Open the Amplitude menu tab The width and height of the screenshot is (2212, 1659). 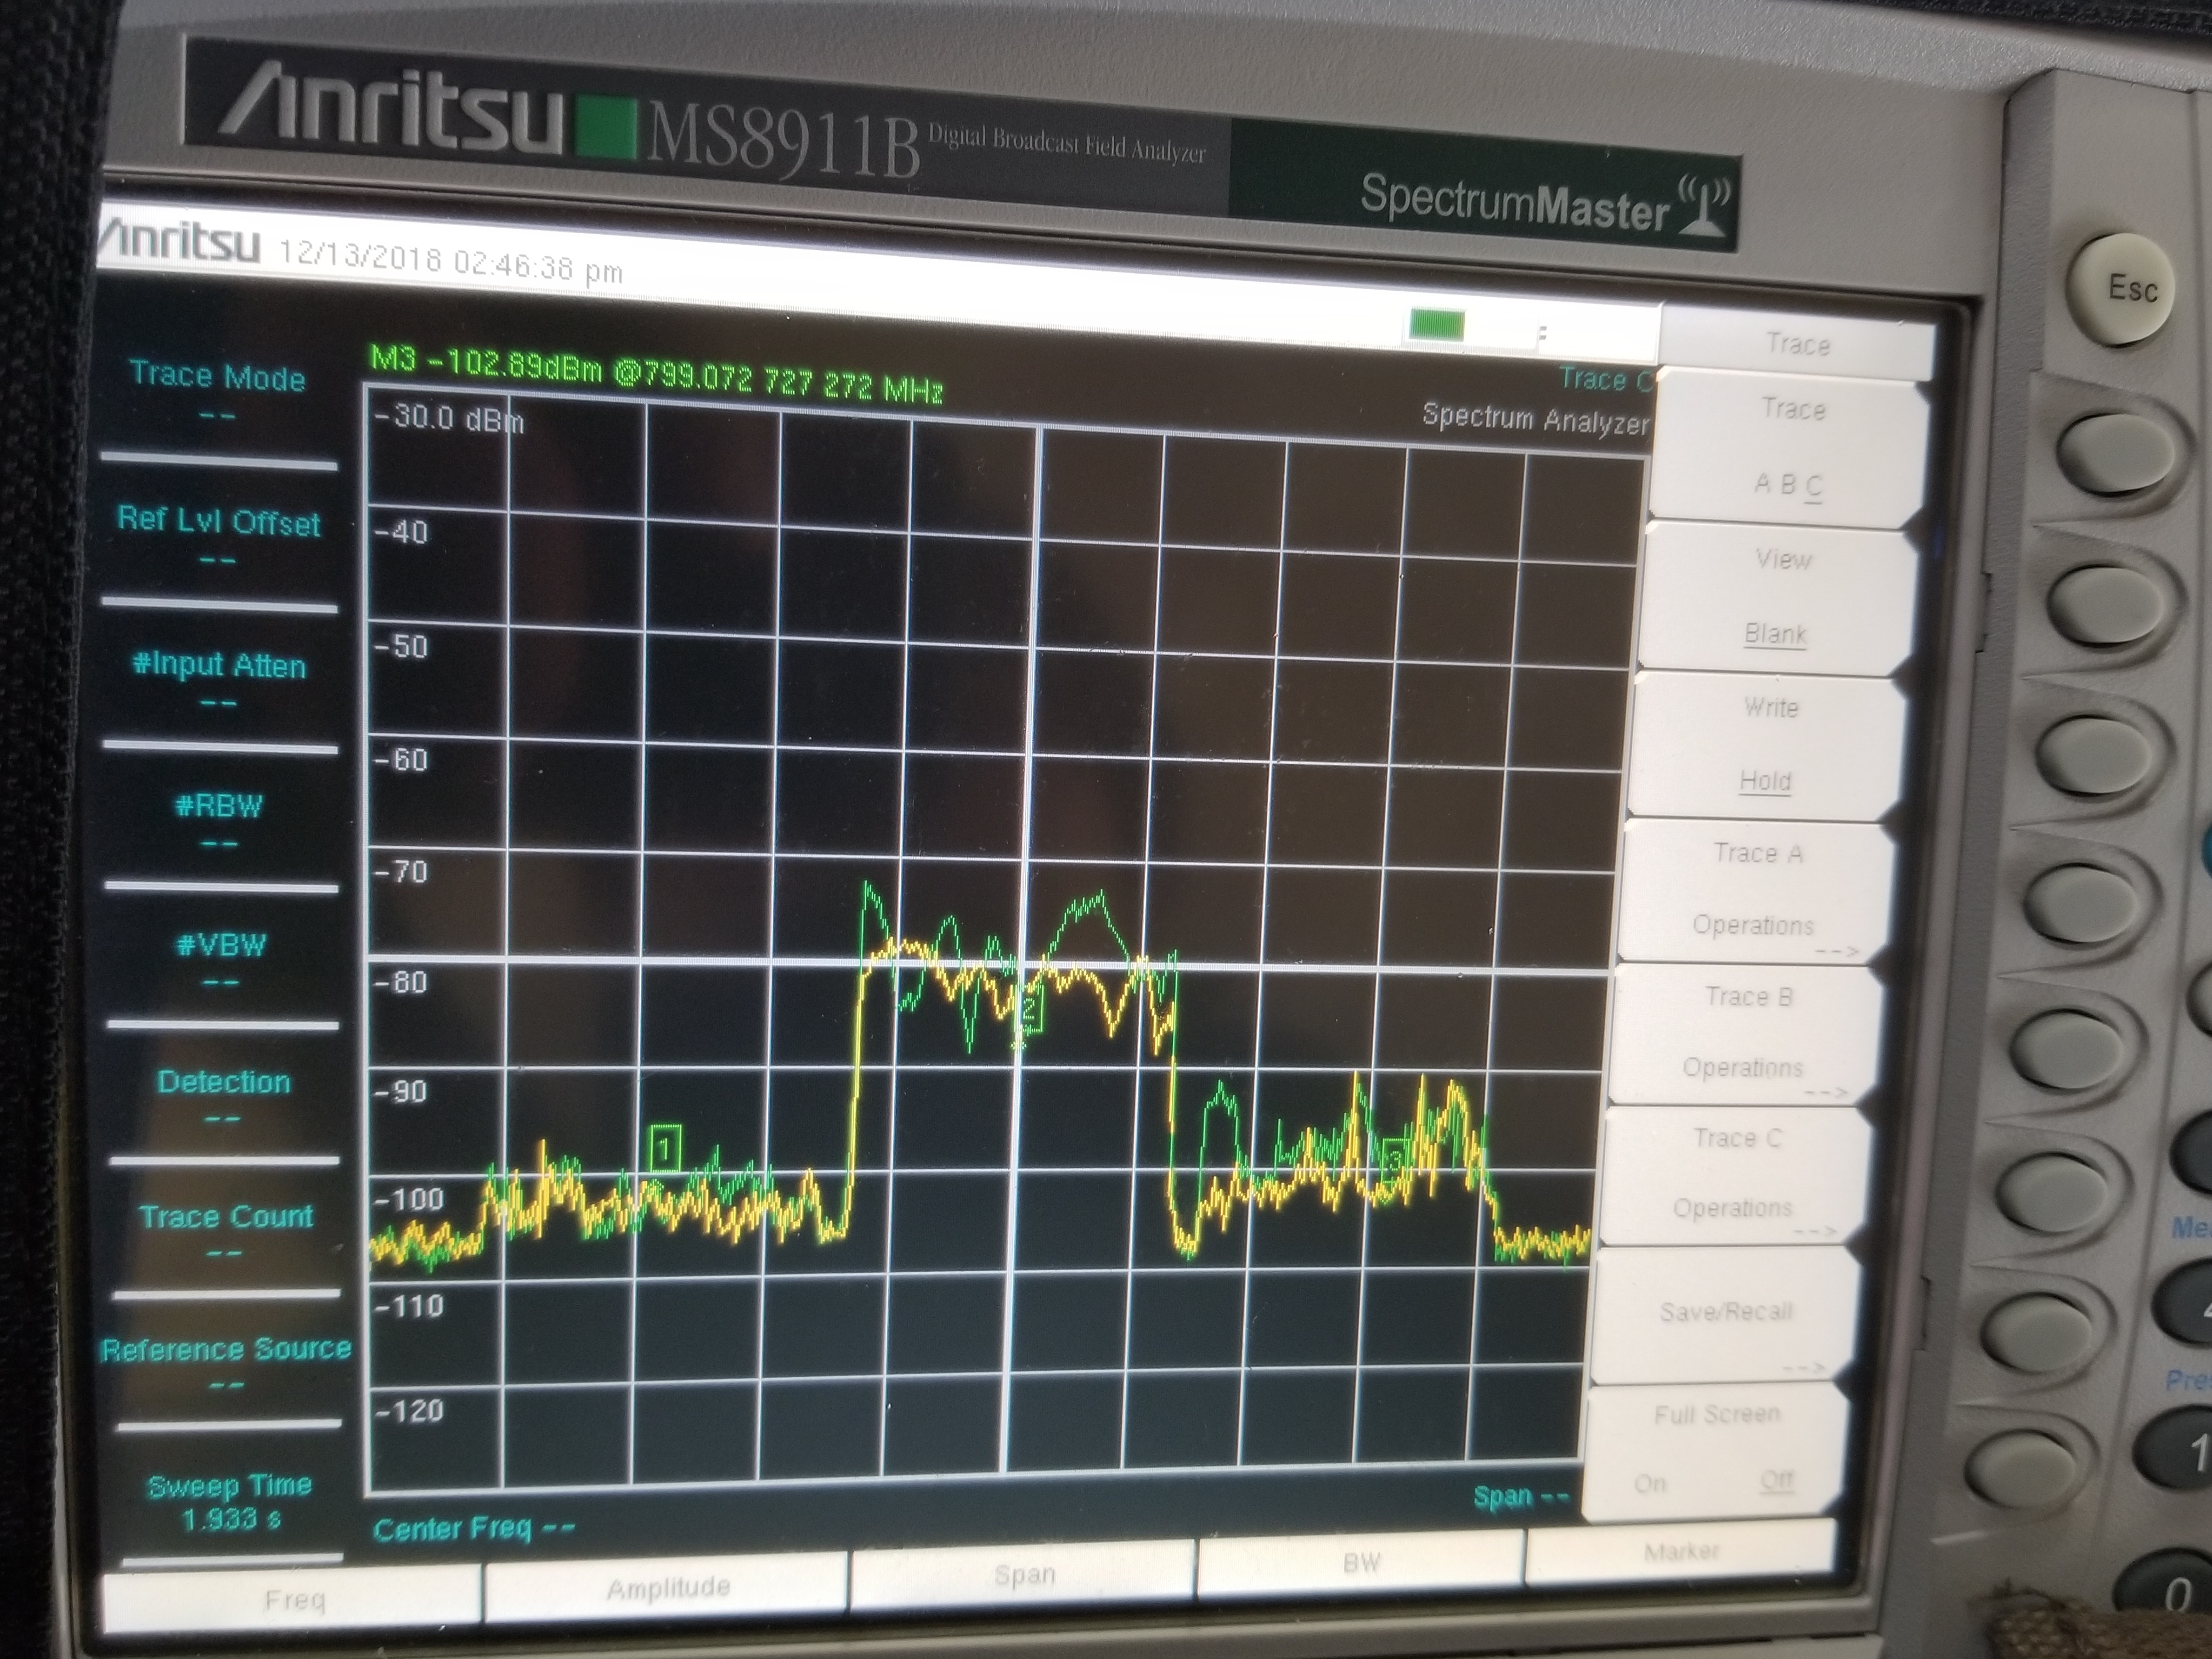coord(667,1588)
